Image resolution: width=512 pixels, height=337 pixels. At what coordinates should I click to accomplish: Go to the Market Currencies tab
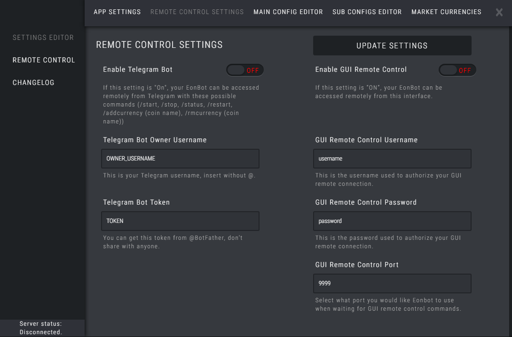tap(446, 12)
